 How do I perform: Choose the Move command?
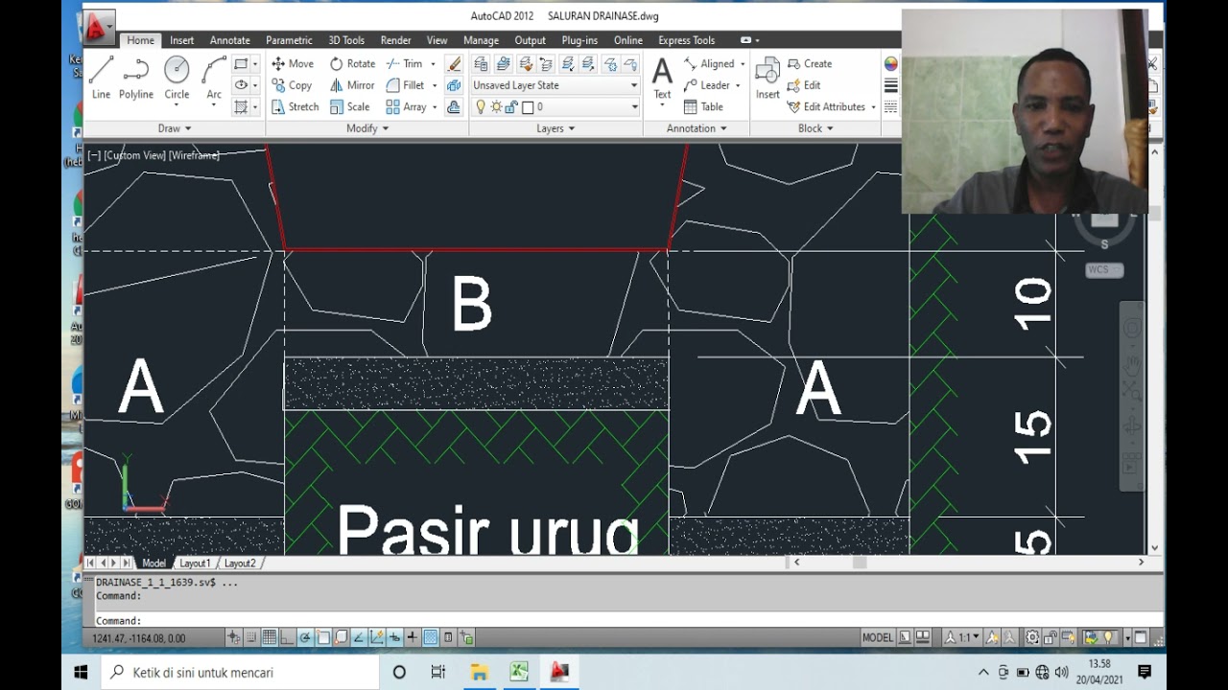click(x=293, y=63)
